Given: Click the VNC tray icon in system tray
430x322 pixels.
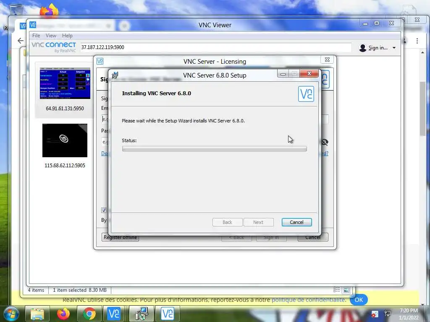Looking at the screenshot, I should (x=375, y=314).
